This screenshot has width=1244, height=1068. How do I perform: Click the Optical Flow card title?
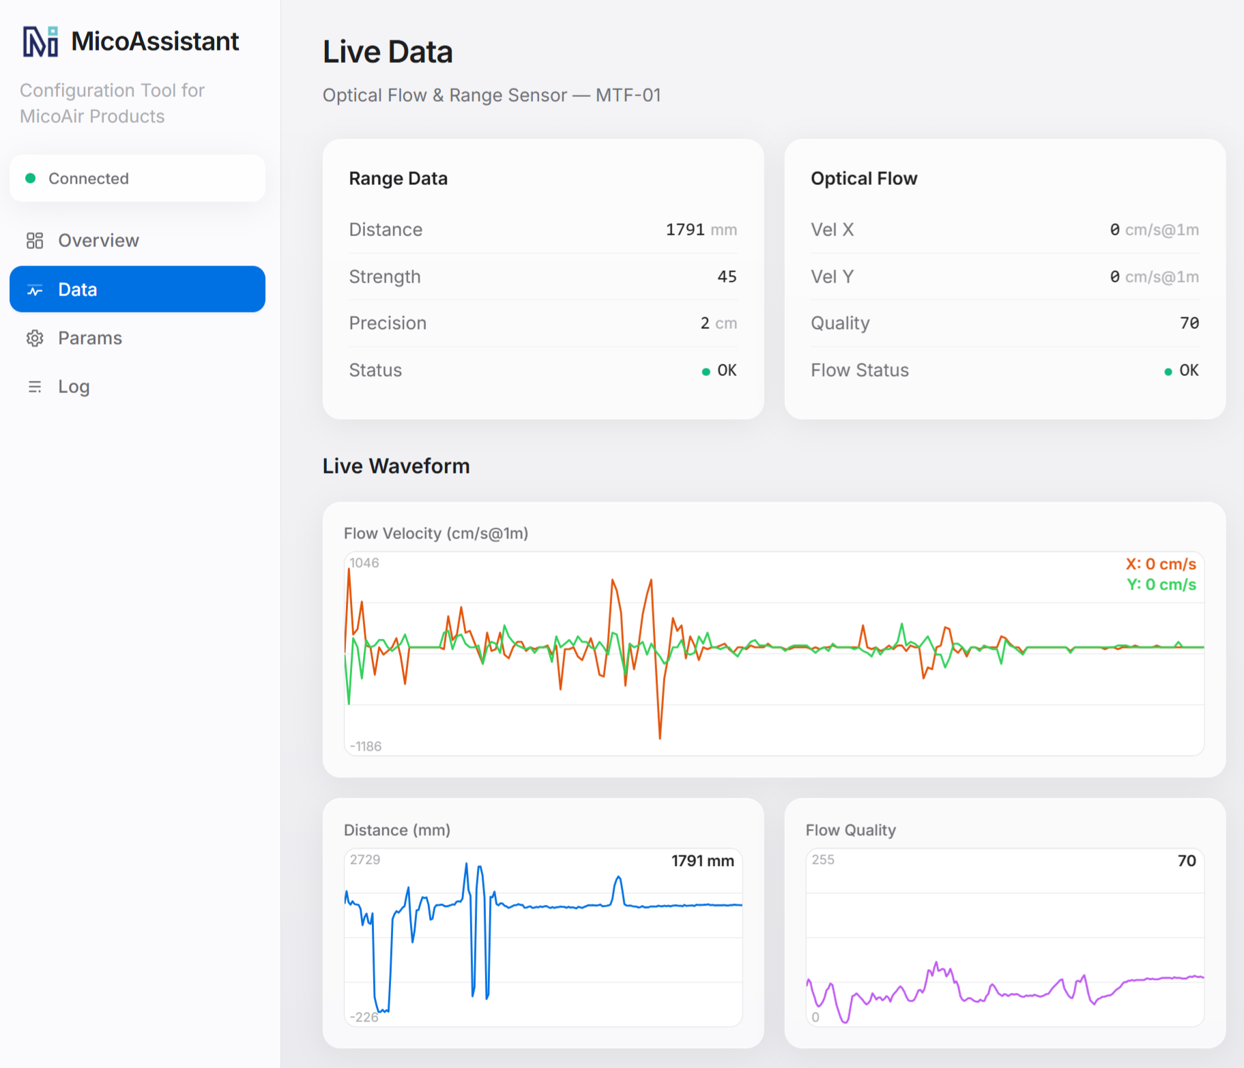(864, 178)
